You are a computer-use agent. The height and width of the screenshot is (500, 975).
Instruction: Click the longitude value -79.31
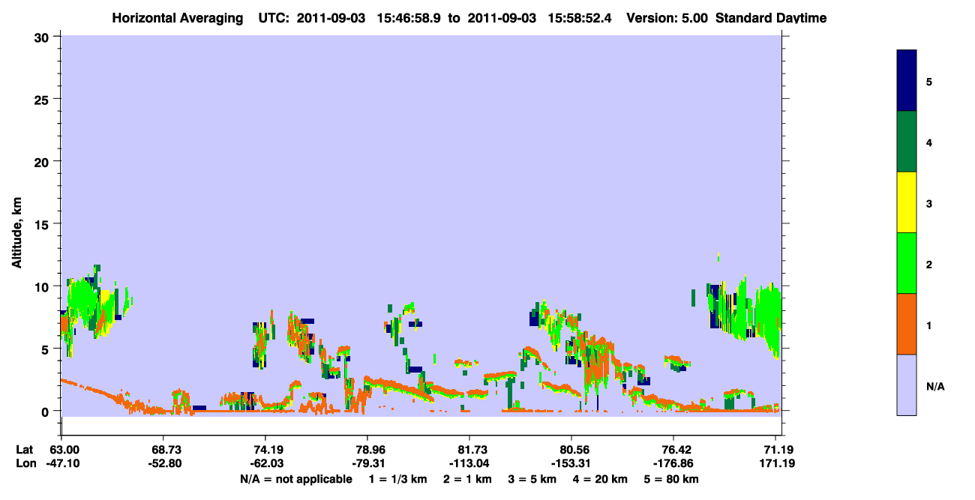pyautogui.click(x=367, y=463)
